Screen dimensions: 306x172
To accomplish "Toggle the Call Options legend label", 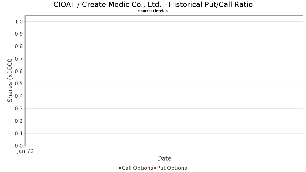I will [x=137, y=168].
